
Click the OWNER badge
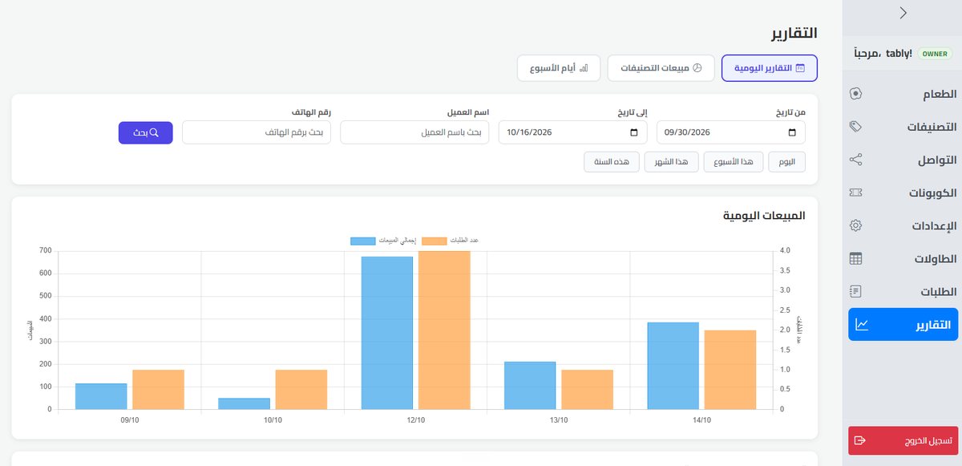pyautogui.click(x=935, y=54)
